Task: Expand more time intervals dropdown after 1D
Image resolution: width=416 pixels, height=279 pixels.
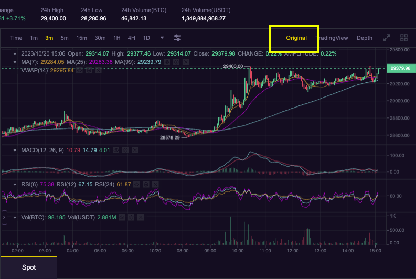Action: pos(162,38)
